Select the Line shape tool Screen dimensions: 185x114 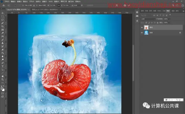click(x=2, y=73)
